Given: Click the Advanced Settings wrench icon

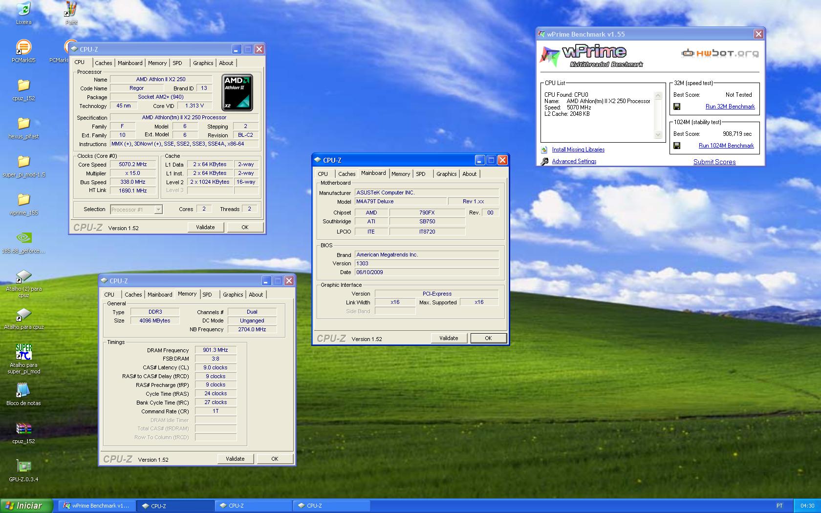Looking at the screenshot, I should click(544, 162).
